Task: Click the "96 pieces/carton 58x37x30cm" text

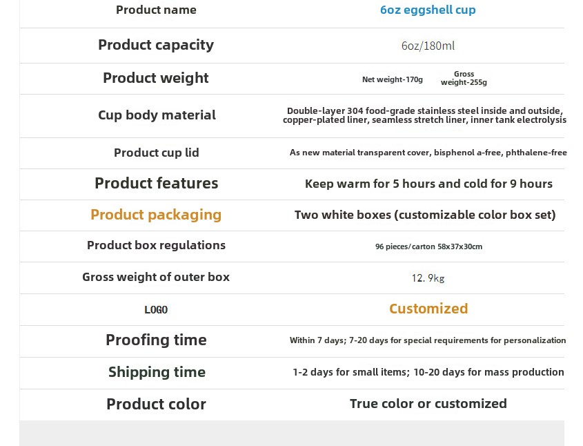Action: click(428, 246)
